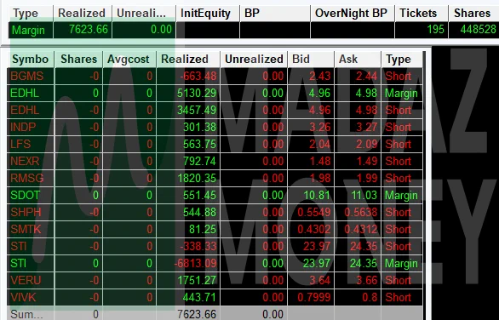
Task: Sort by the Ask column header
Action: click(x=358, y=60)
